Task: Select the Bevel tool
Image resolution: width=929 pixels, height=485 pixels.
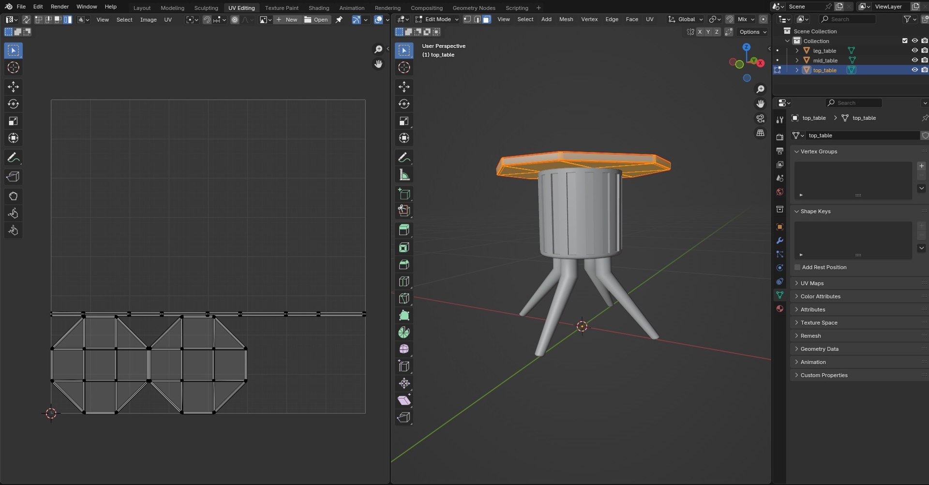Action: click(404, 265)
